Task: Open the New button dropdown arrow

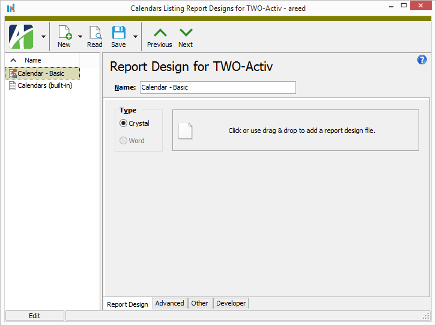Action: tap(80, 37)
